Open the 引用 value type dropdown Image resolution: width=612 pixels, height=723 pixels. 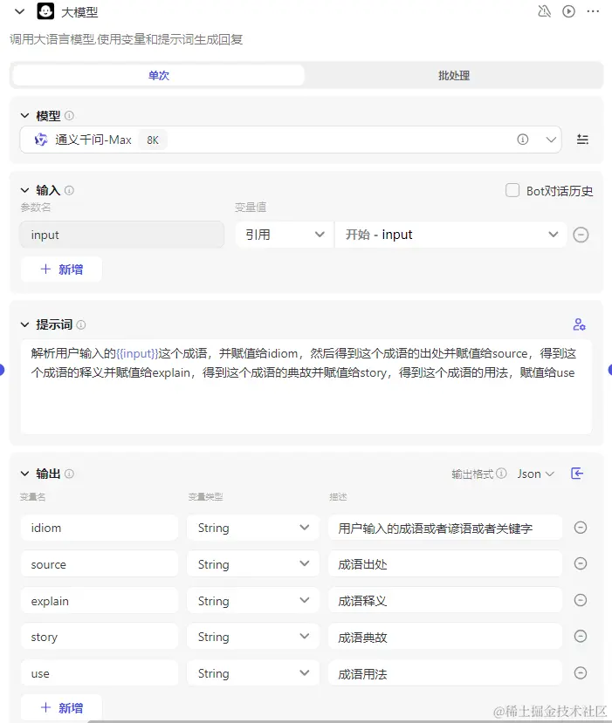pos(284,235)
